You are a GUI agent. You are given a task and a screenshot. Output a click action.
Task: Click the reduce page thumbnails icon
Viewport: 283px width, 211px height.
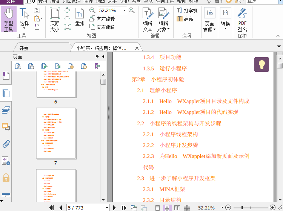pos(31,66)
